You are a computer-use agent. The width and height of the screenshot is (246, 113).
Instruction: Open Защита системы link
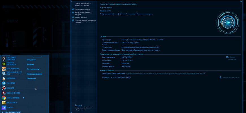click(81, 18)
